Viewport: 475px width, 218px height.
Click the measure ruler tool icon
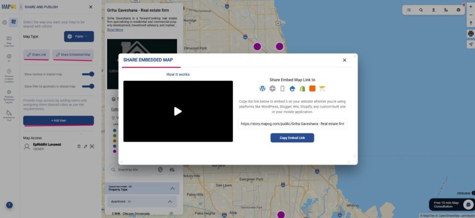tap(446, 10)
